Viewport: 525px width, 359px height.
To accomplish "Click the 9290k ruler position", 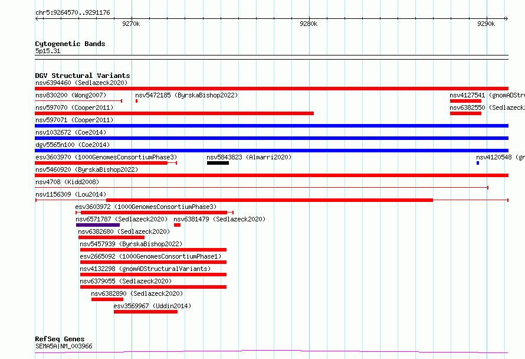I will (x=486, y=24).
